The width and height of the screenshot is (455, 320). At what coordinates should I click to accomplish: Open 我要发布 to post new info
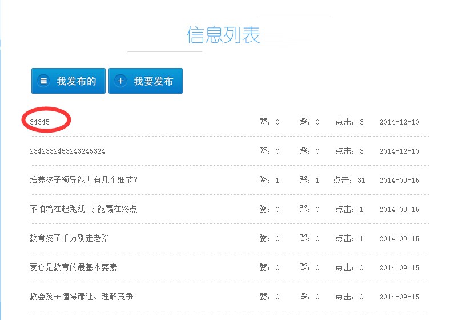pyautogui.click(x=146, y=81)
